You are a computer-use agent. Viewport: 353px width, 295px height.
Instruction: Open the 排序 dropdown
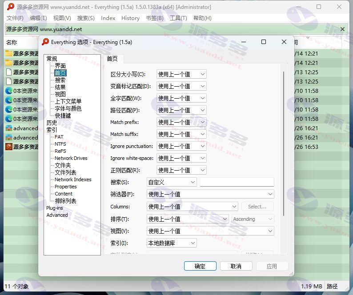click(188, 219)
